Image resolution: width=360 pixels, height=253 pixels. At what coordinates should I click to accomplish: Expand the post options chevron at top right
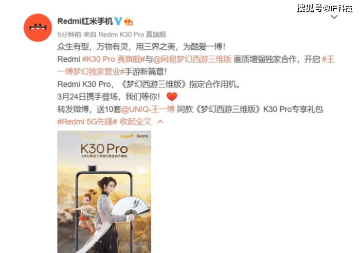[334, 17]
